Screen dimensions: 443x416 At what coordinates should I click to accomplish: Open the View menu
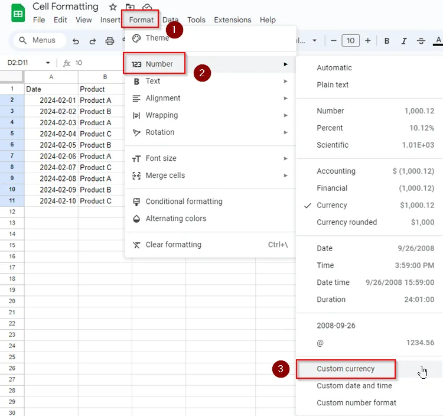[84, 19]
